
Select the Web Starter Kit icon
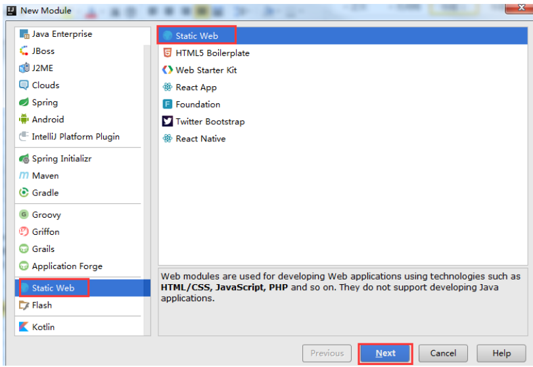point(167,70)
